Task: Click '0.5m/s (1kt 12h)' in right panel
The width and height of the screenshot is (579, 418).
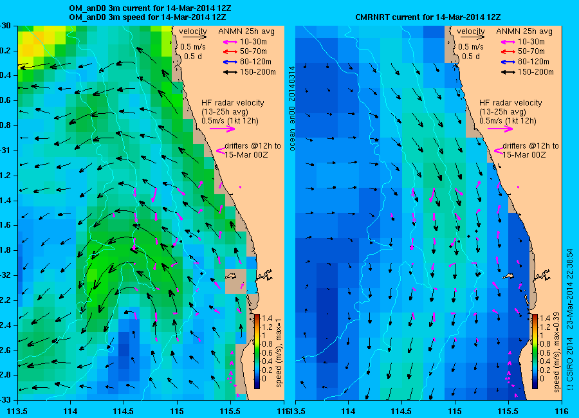Action: 508,121
